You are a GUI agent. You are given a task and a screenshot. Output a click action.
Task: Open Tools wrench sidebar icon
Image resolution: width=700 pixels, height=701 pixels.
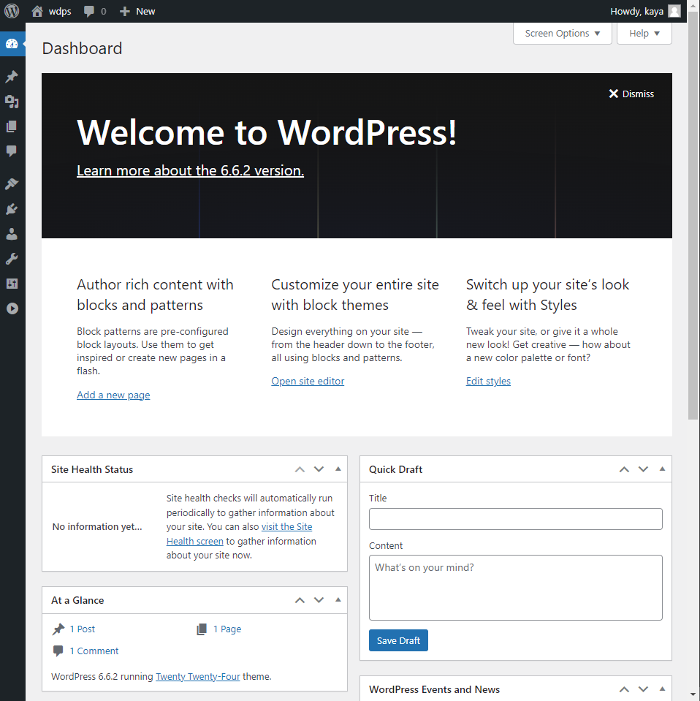tap(12, 259)
